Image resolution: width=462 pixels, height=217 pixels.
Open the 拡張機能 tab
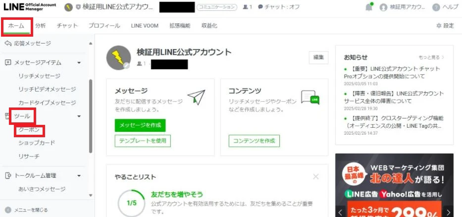pyautogui.click(x=180, y=26)
